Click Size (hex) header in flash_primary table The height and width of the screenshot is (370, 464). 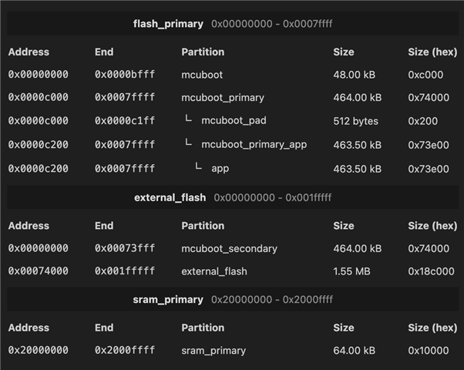(432, 52)
